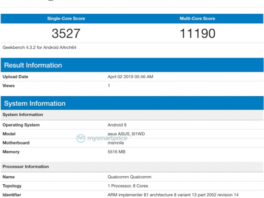
Task: Click the Upload Date label
Action: (15, 77)
